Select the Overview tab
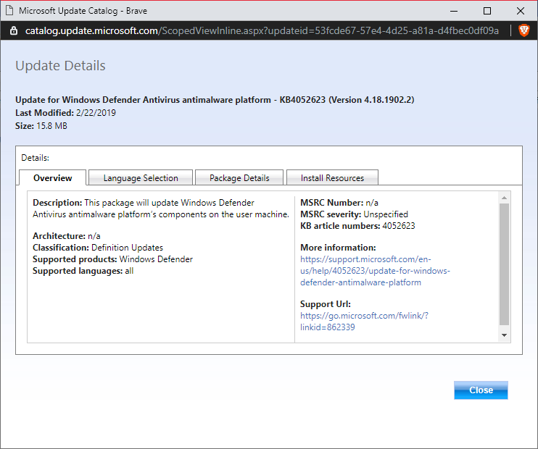Screen dimensions: 538x449 [x=52, y=178]
